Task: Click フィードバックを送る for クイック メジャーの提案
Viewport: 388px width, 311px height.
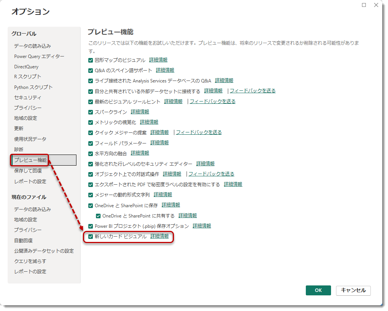Action: (x=199, y=133)
